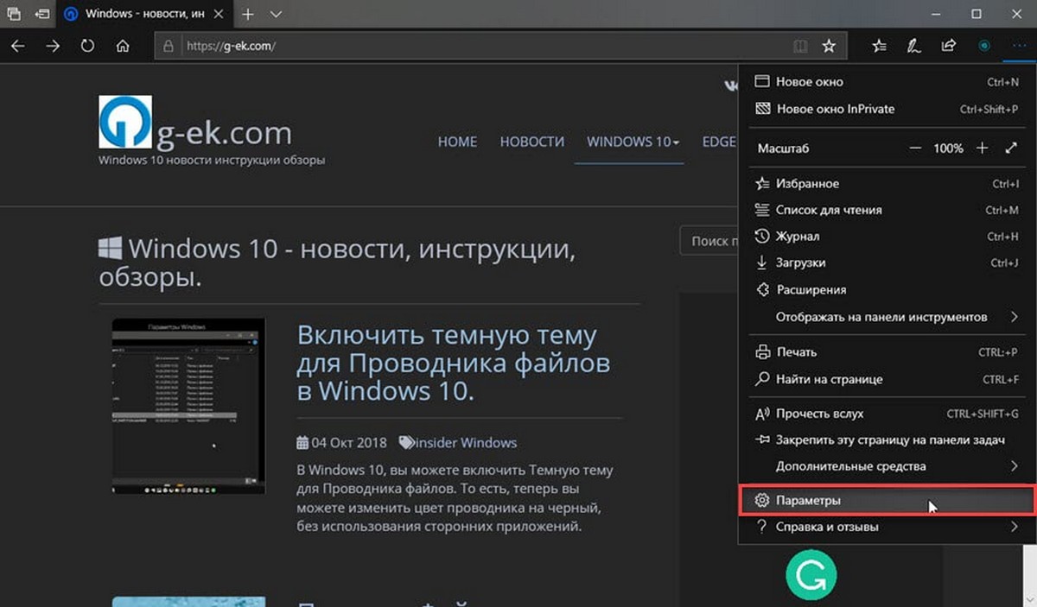The image size is (1037, 607).
Task: Choose Найти на странице
Action: pos(887,379)
